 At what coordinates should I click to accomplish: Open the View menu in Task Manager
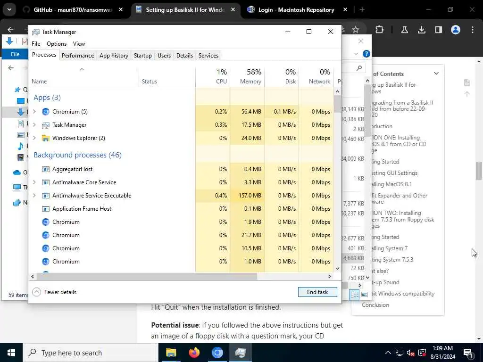pyautogui.click(x=79, y=44)
